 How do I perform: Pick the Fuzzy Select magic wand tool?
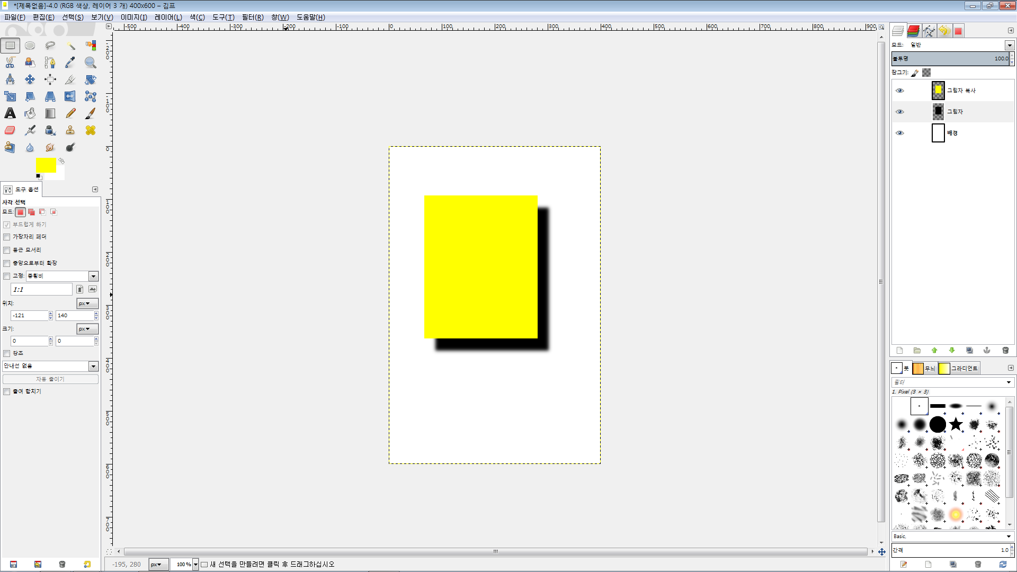point(70,46)
